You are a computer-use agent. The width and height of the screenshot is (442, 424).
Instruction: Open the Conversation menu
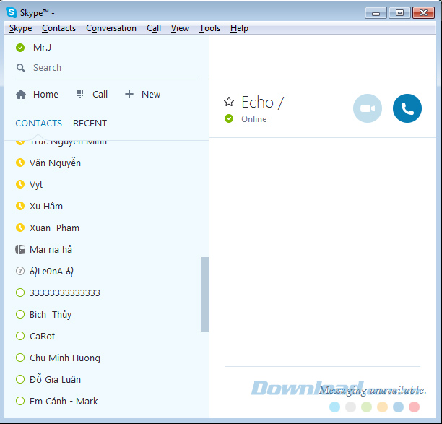pos(110,28)
